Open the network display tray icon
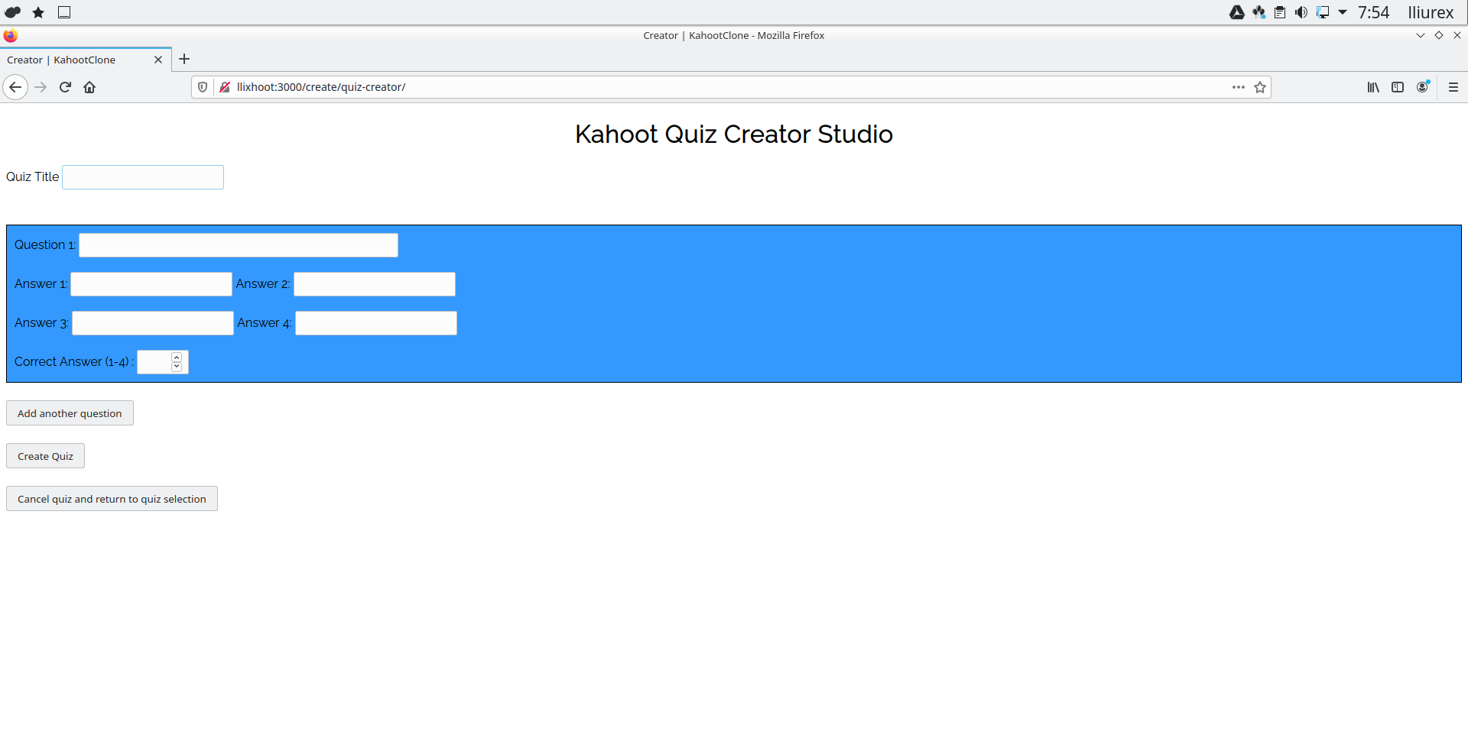1468x754 pixels. pyautogui.click(x=1323, y=12)
